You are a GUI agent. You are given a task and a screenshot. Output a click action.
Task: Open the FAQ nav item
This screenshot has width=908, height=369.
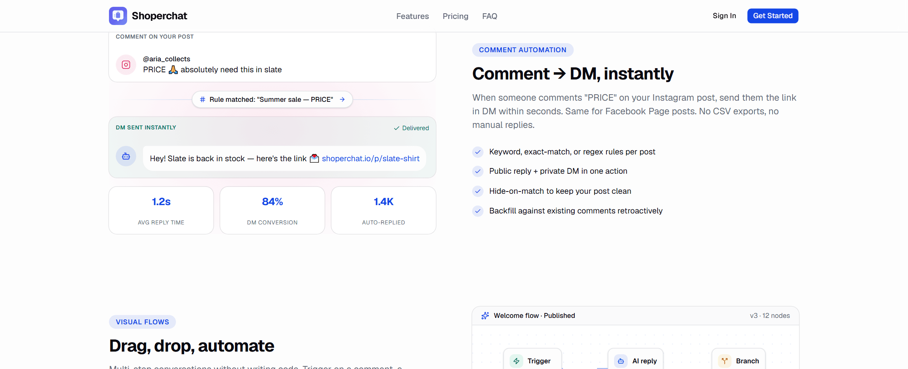click(x=490, y=16)
